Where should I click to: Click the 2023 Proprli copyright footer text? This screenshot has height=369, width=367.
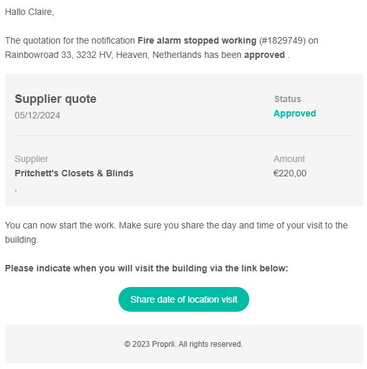tap(183, 344)
